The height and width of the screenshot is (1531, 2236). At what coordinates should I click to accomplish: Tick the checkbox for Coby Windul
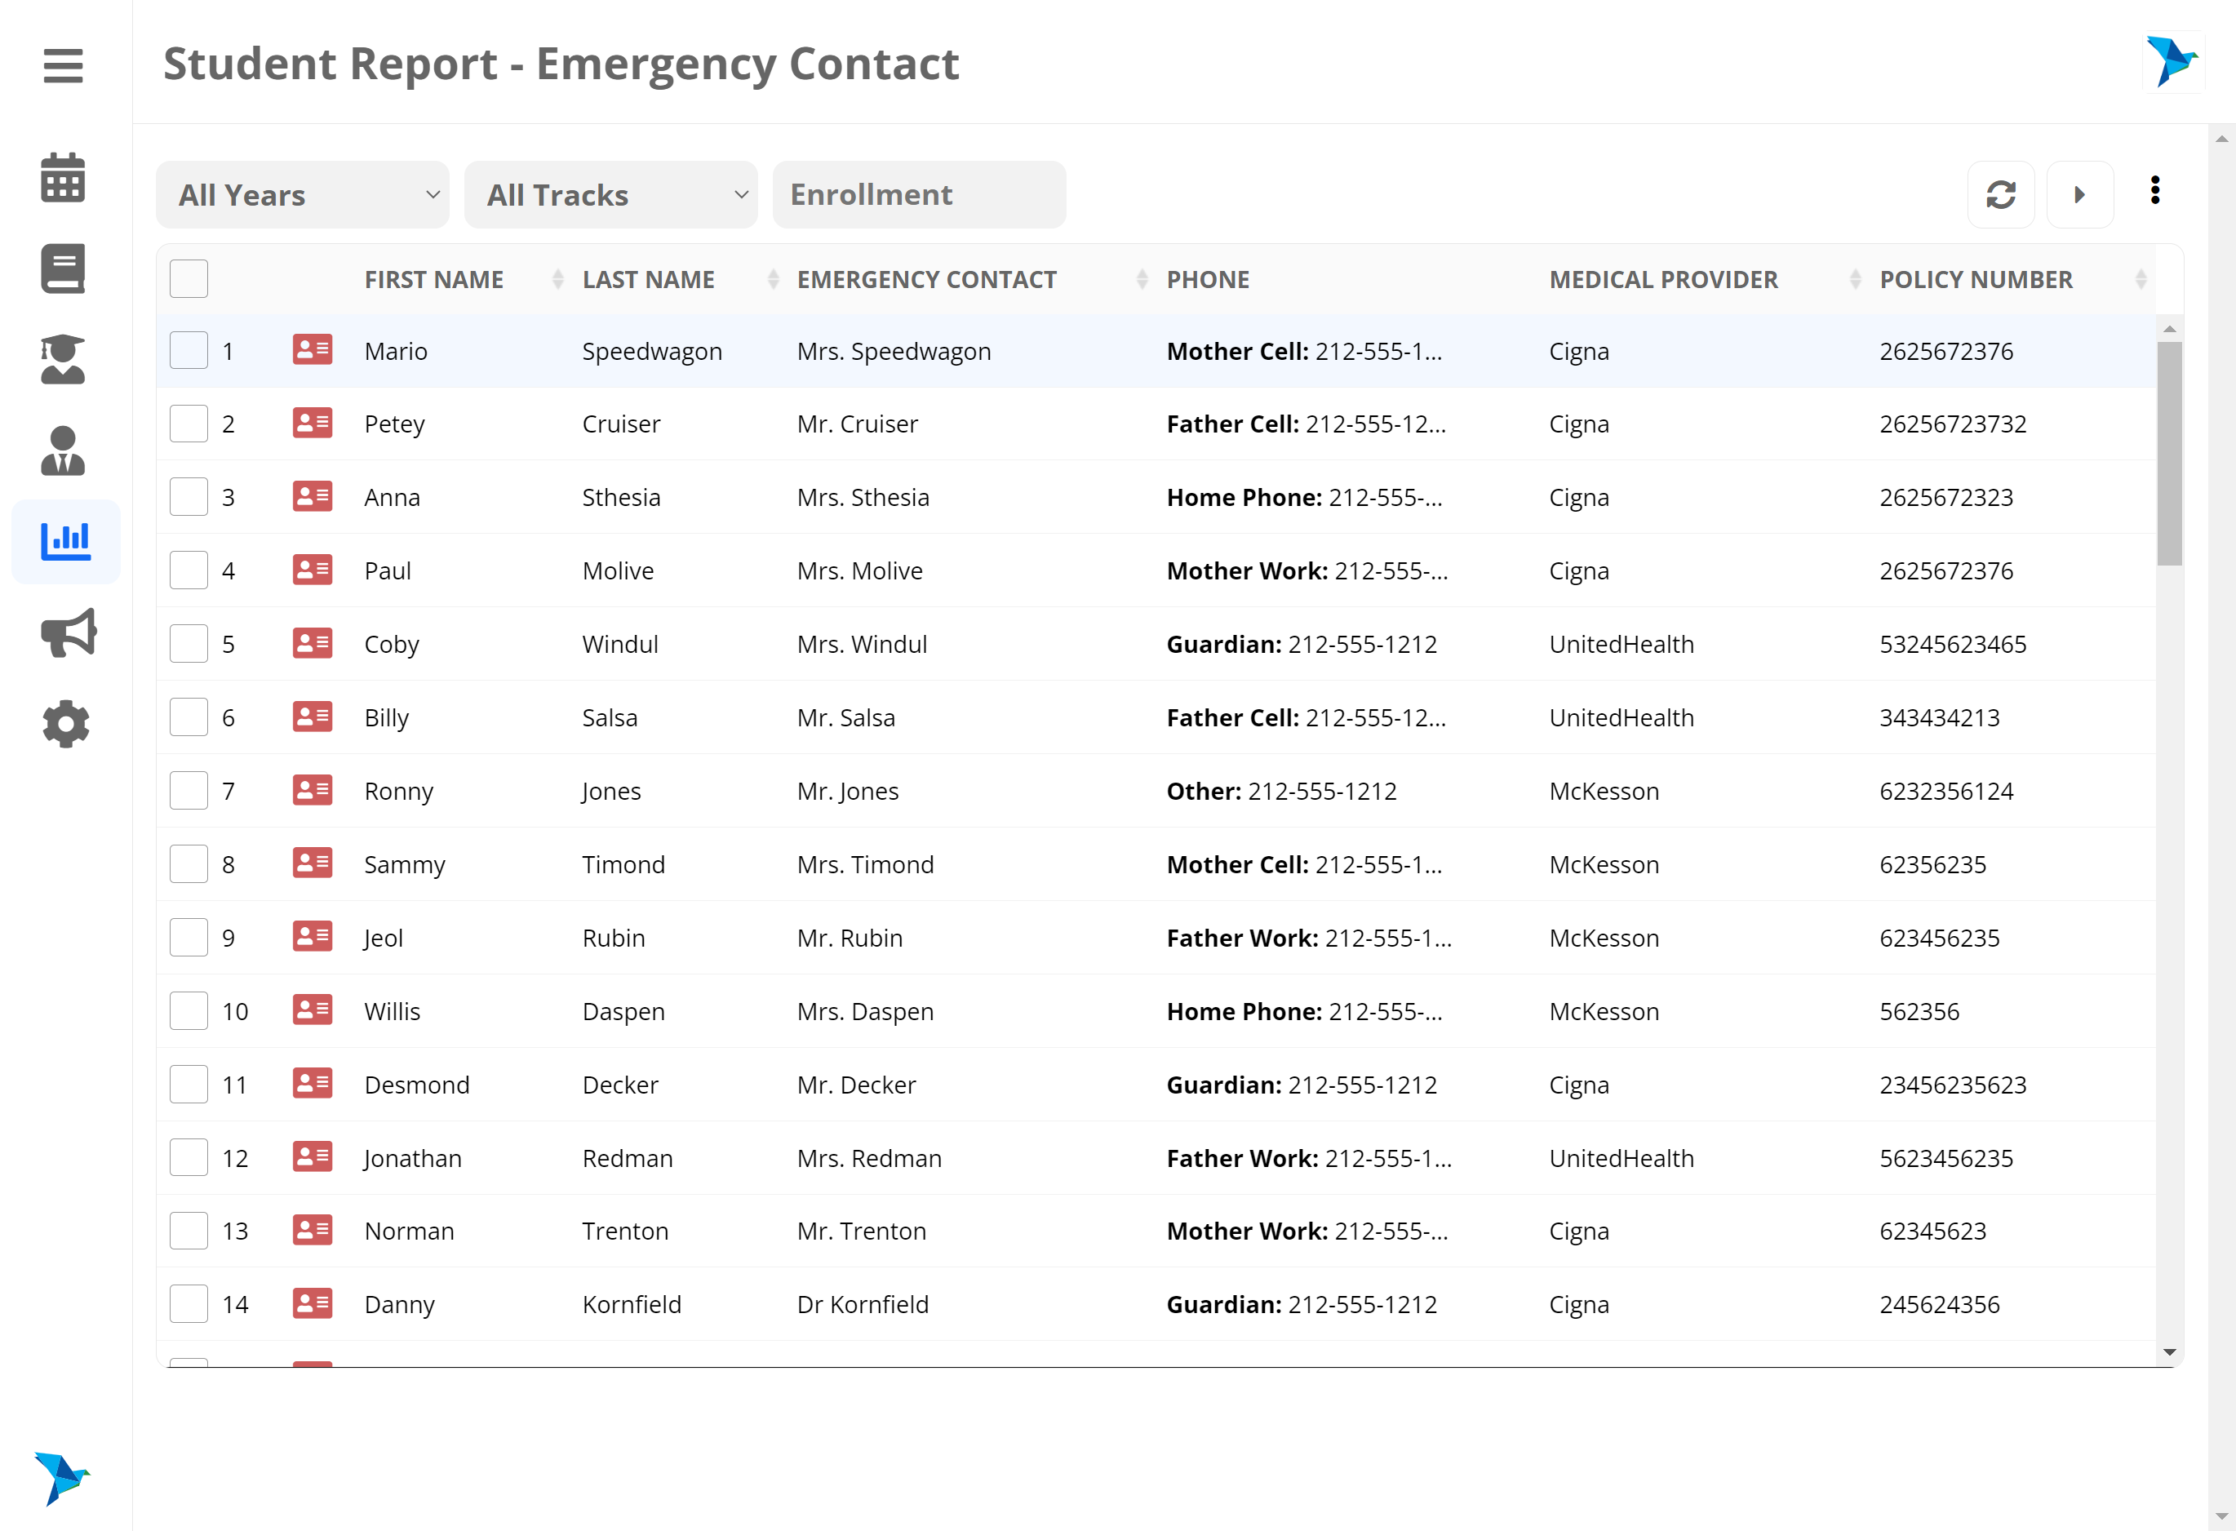pos(189,644)
